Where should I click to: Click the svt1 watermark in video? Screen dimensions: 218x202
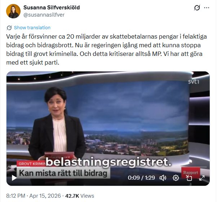(x=193, y=82)
